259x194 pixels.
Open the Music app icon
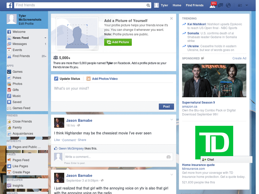9,96
